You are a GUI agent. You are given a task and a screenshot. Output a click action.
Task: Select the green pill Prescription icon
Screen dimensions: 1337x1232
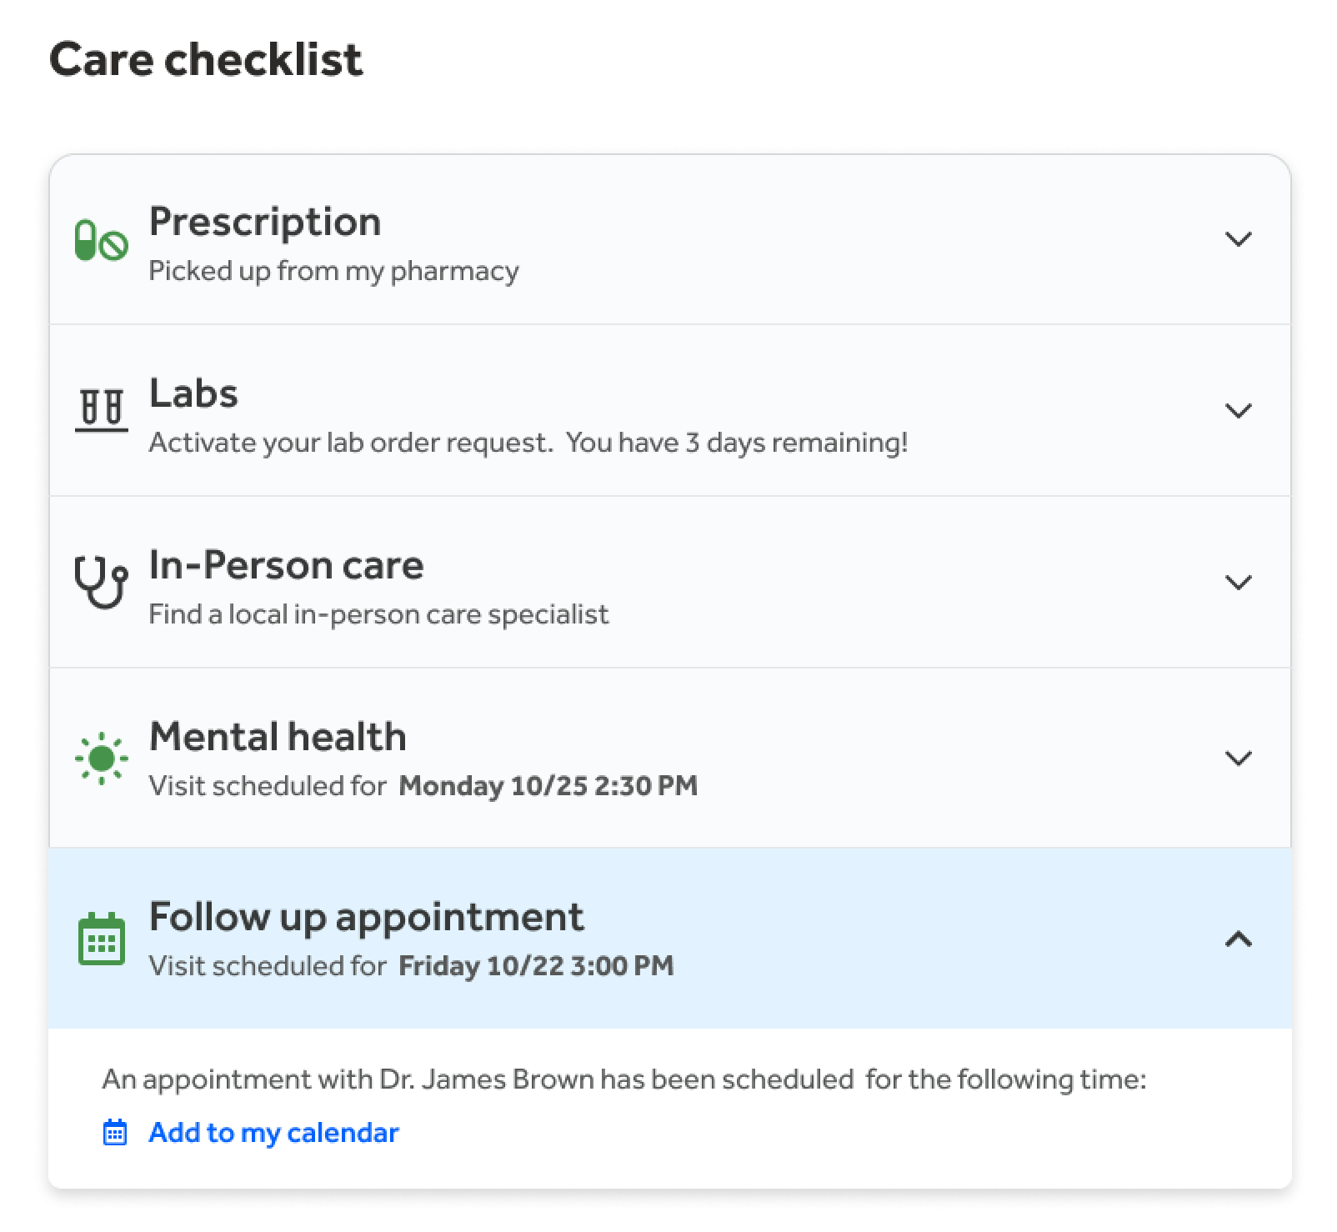[x=101, y=240]
